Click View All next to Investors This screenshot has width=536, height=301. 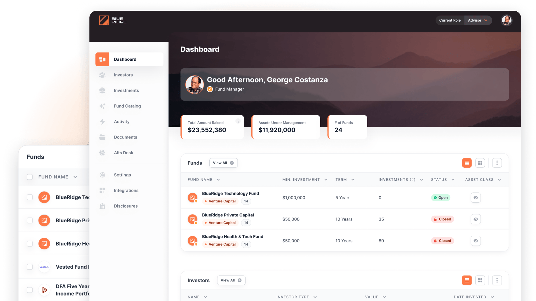pyautogui.click(x=231, y=280)
